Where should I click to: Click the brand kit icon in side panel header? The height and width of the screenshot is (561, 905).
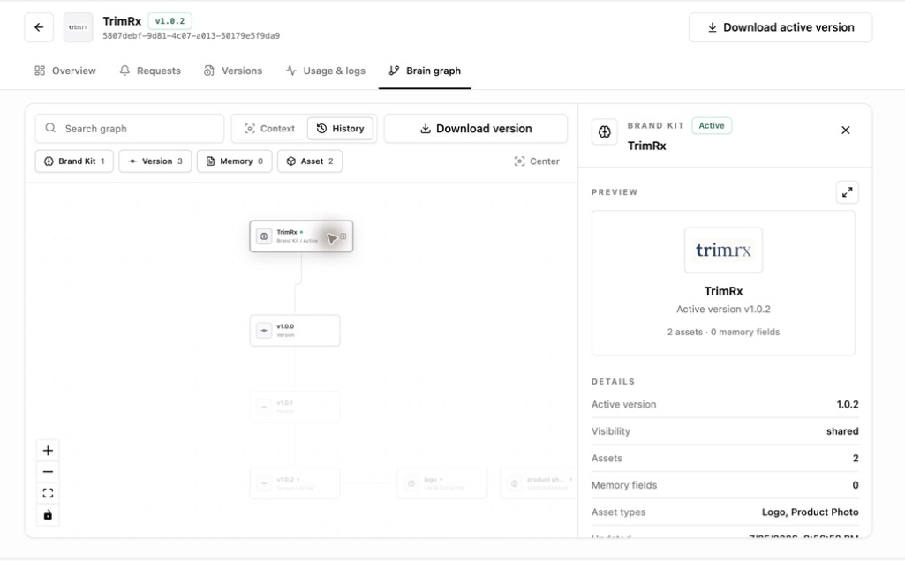coord(604,132)
